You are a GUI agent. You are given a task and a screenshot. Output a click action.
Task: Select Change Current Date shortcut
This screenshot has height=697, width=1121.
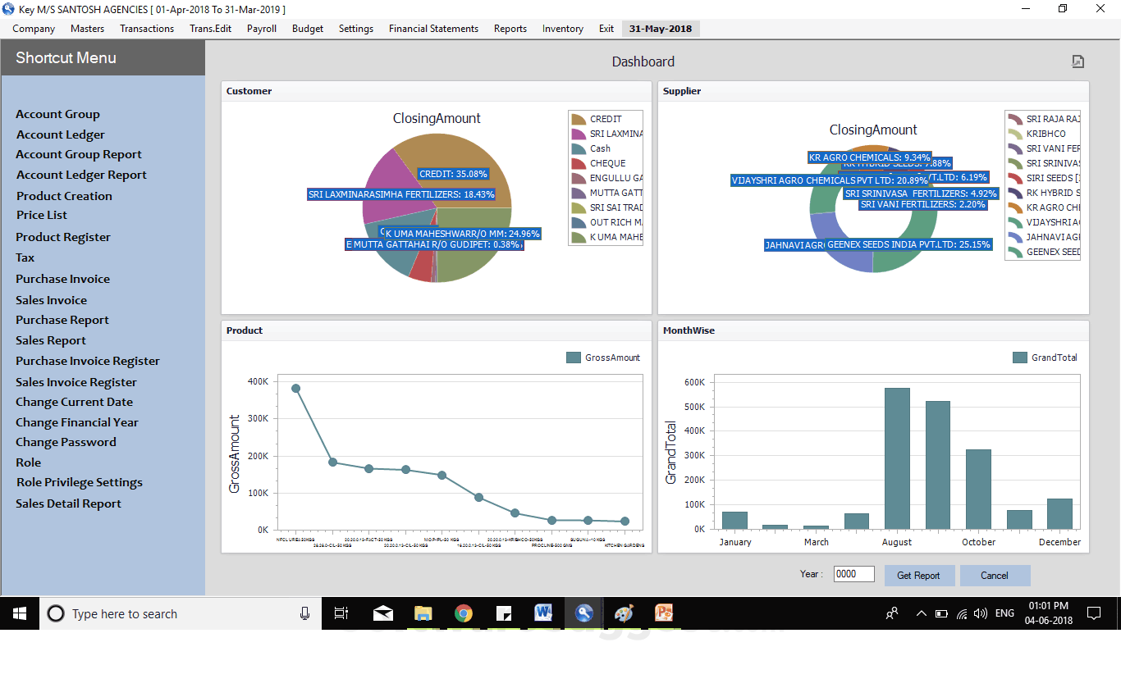point(74,402)
